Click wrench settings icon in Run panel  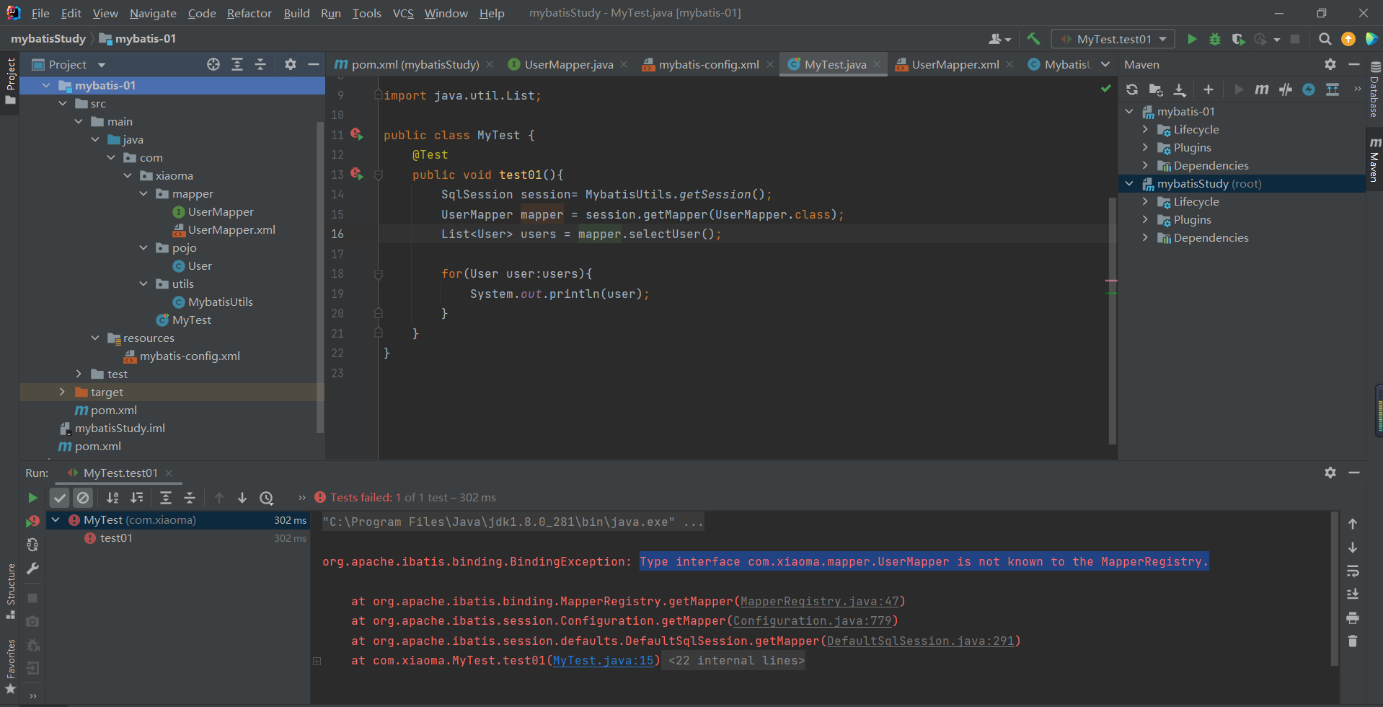(32, 568)
